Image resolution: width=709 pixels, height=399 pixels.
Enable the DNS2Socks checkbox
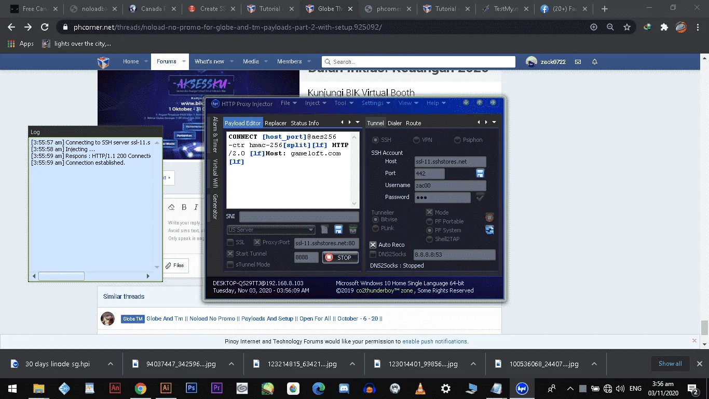[373, 255]
